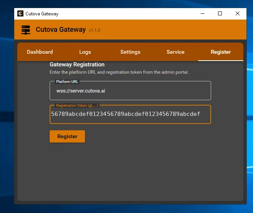Close the Cutova Gateway window
The height and width of the screenshot is (213, 253).
coord(238,14)
